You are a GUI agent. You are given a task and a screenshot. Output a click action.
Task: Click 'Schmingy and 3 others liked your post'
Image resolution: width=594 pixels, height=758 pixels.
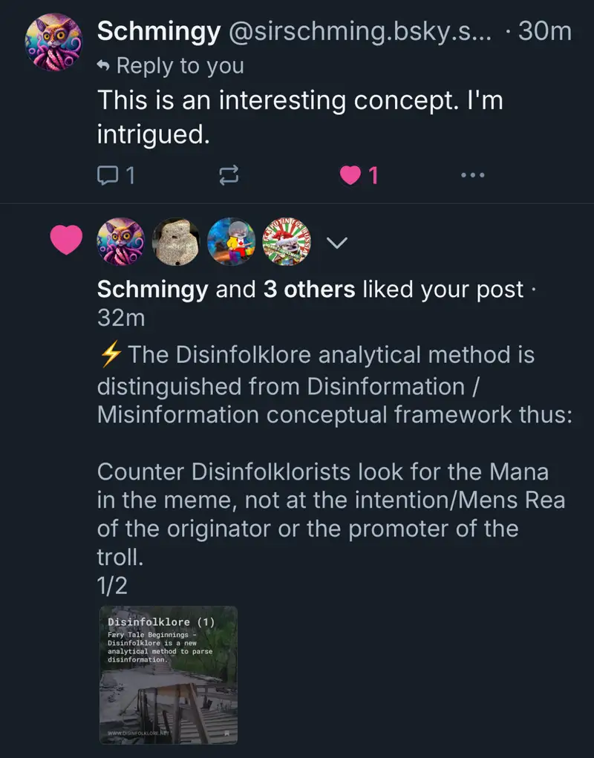pyautogui.click(x=310, y=290)
